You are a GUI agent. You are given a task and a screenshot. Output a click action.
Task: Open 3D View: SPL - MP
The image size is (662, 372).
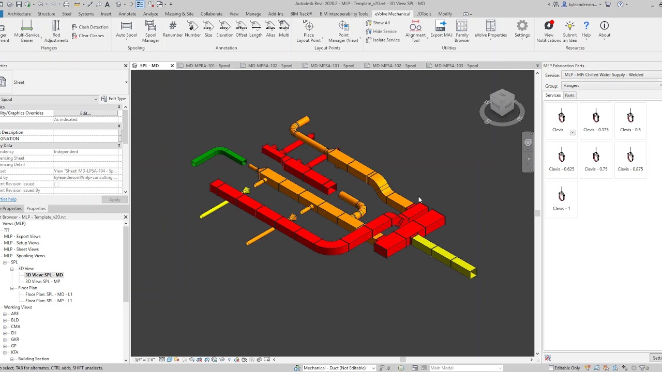click(42, 282)
